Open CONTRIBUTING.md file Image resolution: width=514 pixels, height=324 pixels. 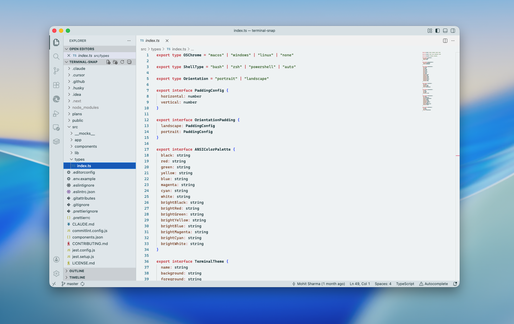[x=100, y=244]
